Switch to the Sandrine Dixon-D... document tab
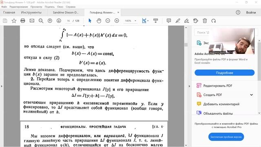 tap(66, 12)
